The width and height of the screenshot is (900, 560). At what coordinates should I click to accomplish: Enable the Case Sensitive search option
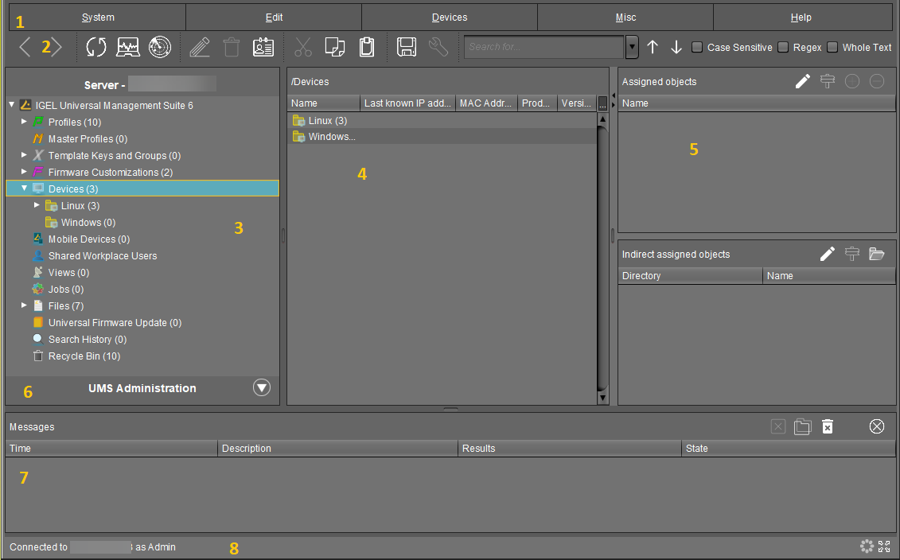(697, 47)
